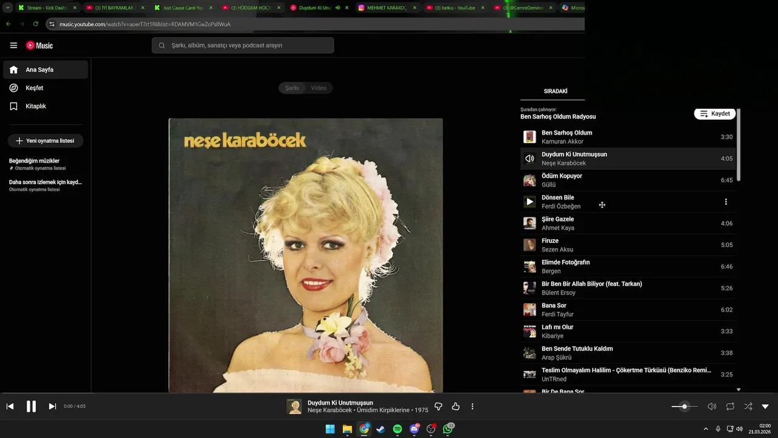Select Ben Sarhoş Oldum in queue
The image size is (778, 438).
[628, 137]
